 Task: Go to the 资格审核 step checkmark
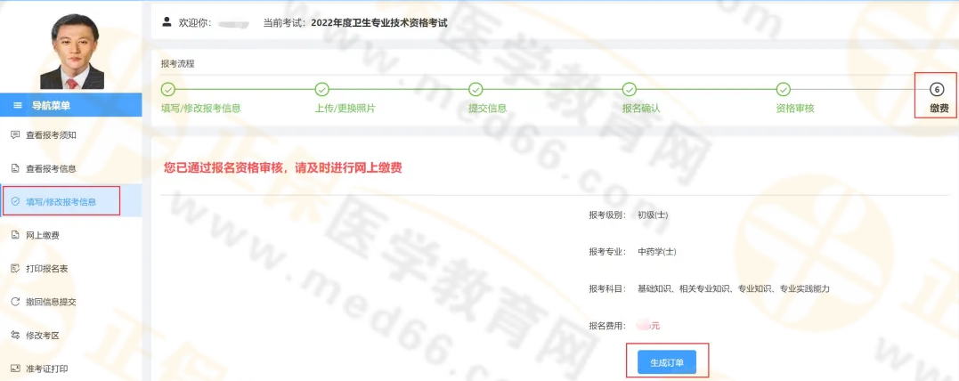point(783,89)
